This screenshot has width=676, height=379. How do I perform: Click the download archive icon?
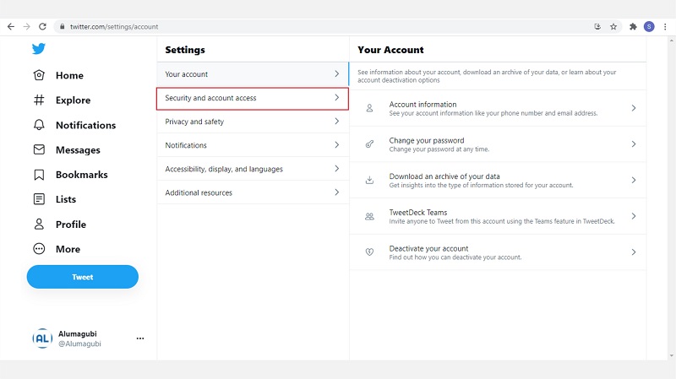click(x=369, y=180)
